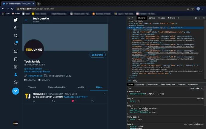This screenshot has width=206, height=129.
Task: Open Bookmarks icon in sidebar
Action: (16, 59)
